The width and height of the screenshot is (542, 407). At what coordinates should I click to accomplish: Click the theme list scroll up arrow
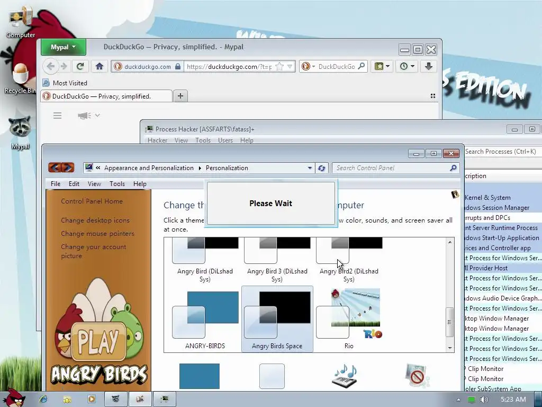(450, 242)
